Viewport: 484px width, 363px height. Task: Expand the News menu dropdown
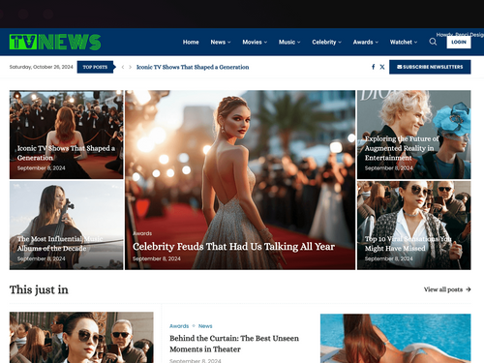coord(221,42)
